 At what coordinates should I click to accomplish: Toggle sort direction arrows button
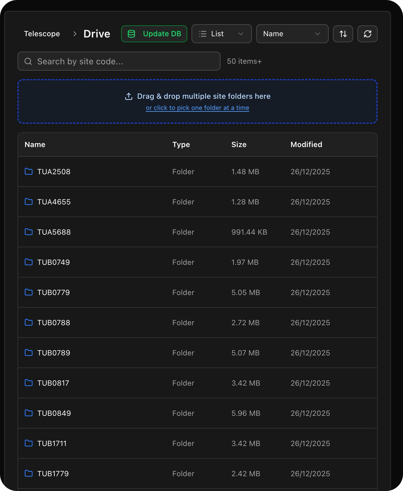click(x=343, y=34)
